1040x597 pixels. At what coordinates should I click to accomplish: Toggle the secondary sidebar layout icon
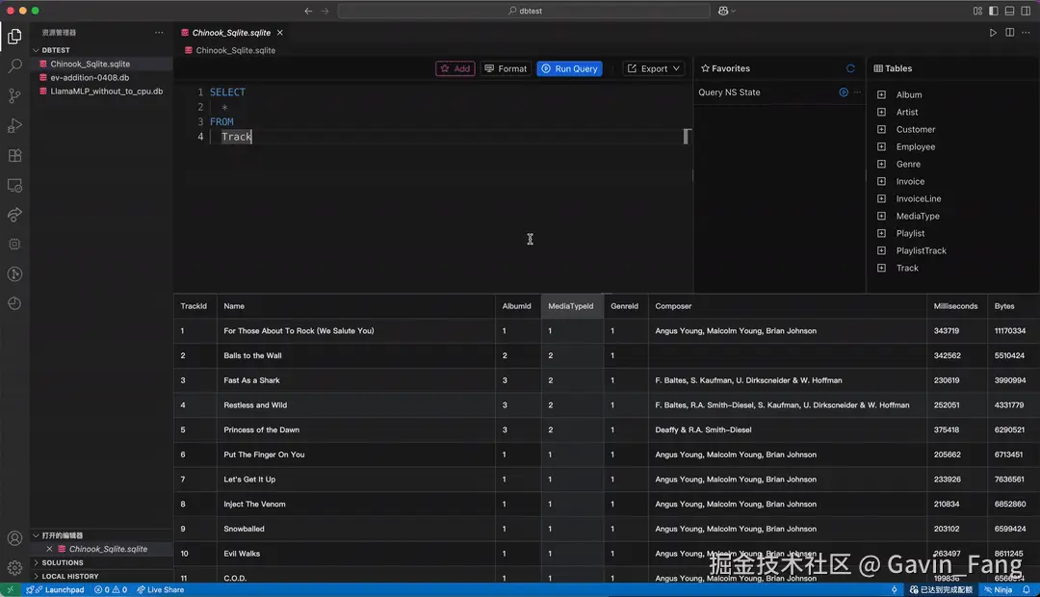[1027, 11]
